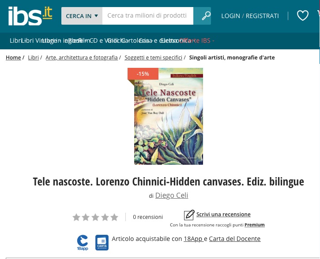Click the first rating star
This screenshot has height=259, width=320.
[76, 217]
